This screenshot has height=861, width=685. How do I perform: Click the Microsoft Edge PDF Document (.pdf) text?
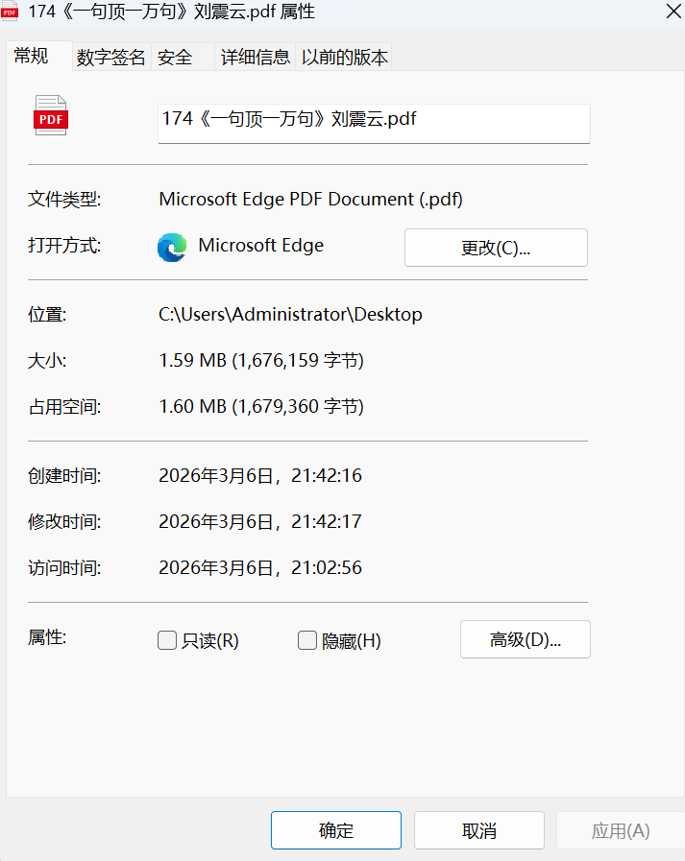(310, 200)
